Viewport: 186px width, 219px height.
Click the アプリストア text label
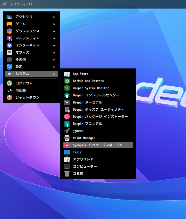pos(83,159)
